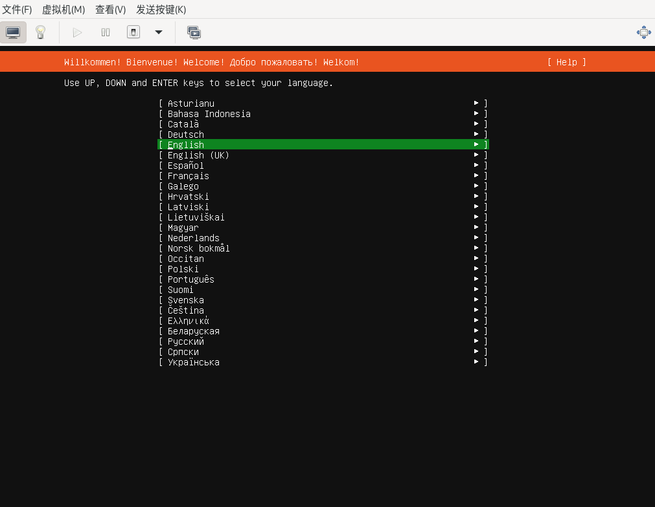Open the 虚拟机(M) menu
The width and height of the screenshot is (655, 507).
tap(63, 10)
